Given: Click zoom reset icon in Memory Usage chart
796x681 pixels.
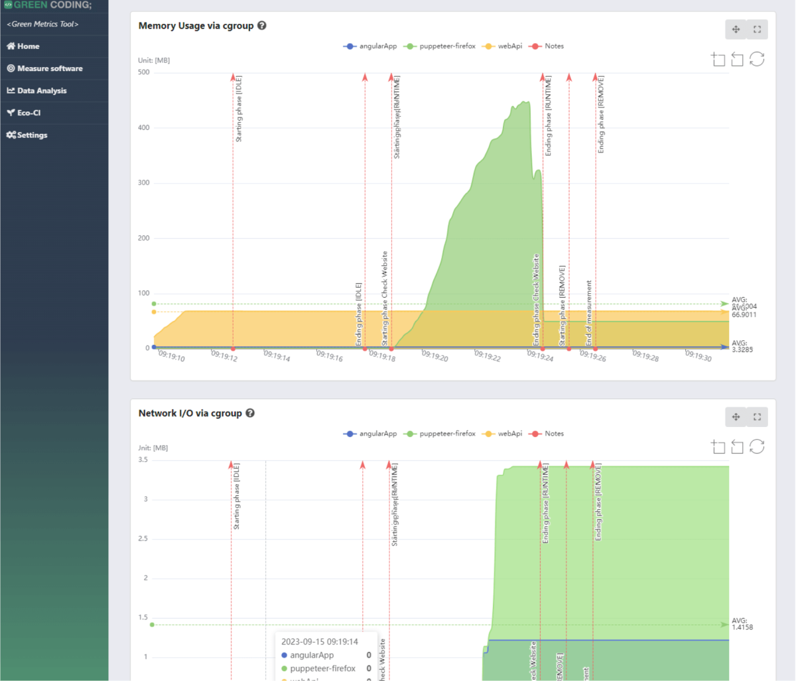Looking at the screenshot, I should pyautogui.click(x=737, y=59).
